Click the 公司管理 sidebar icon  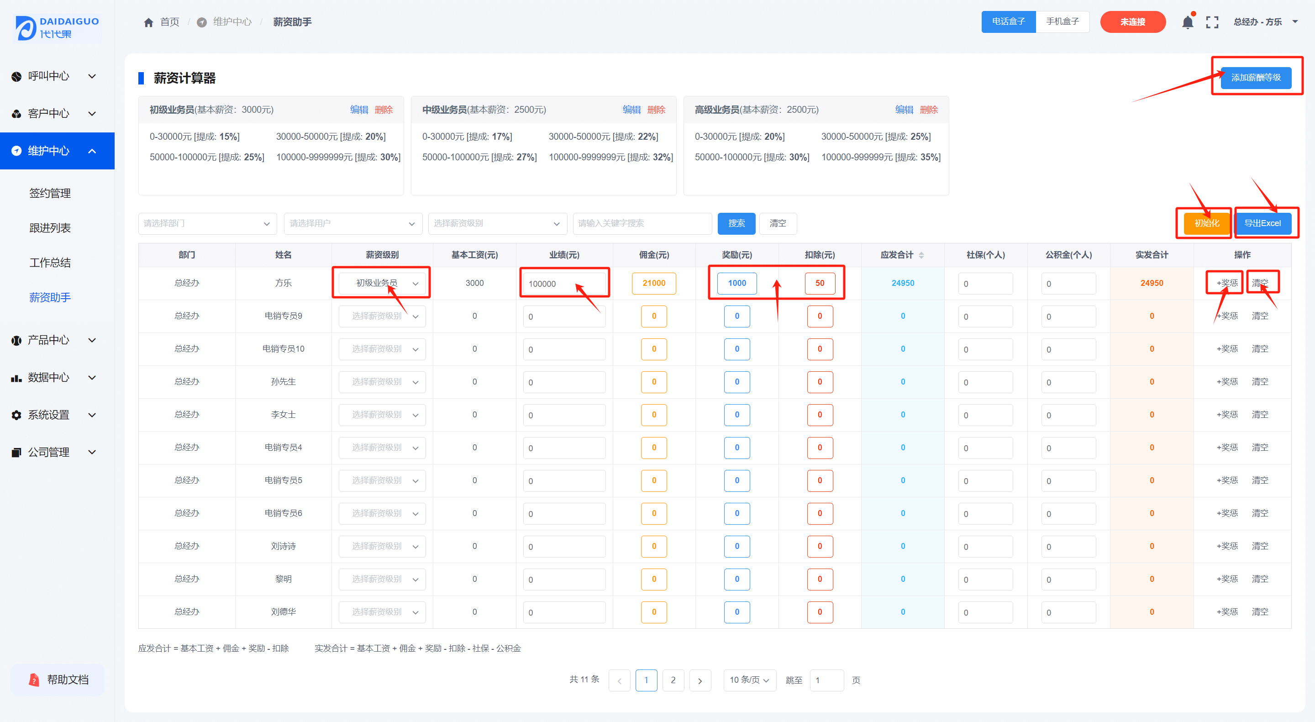[x=16, y=453]
